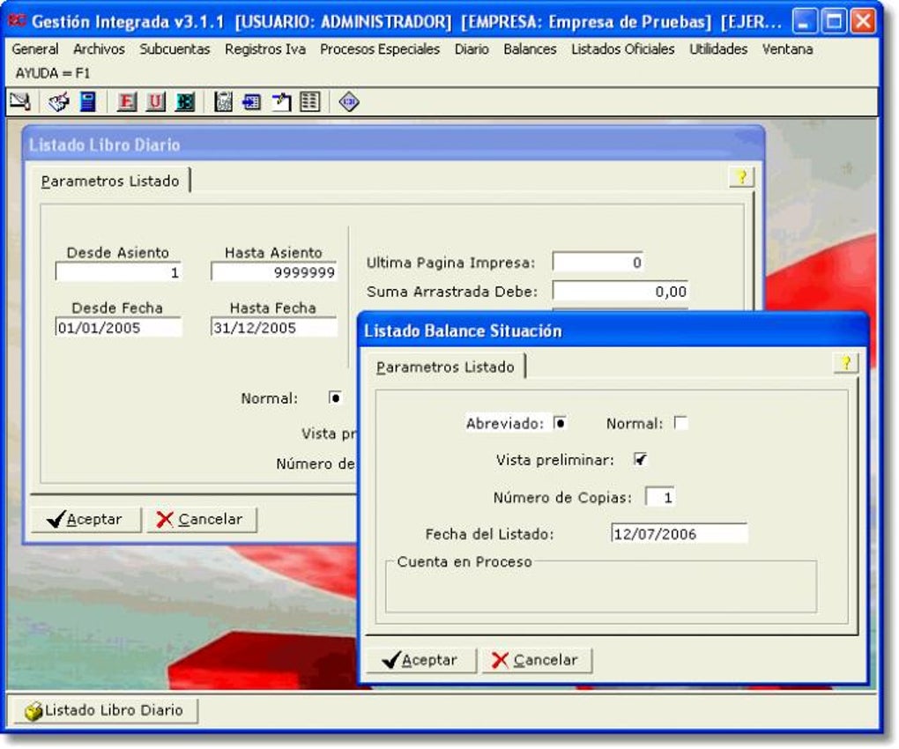
Task: Click the Desde Asiento input field
Action: (x=118, y=272)
